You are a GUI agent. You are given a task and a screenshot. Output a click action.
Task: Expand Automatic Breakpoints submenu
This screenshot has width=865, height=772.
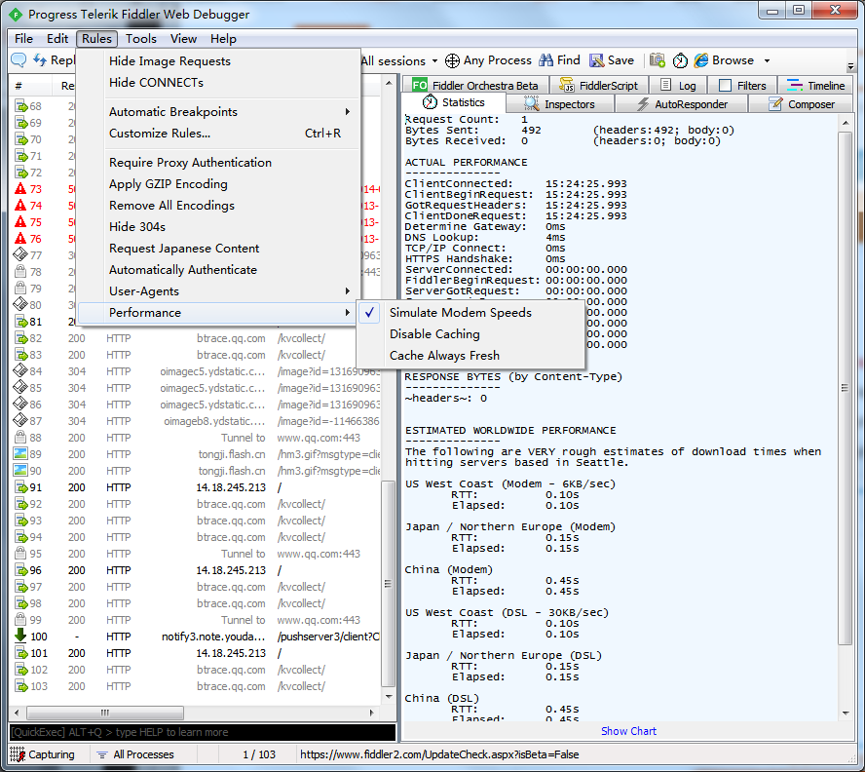217,111
